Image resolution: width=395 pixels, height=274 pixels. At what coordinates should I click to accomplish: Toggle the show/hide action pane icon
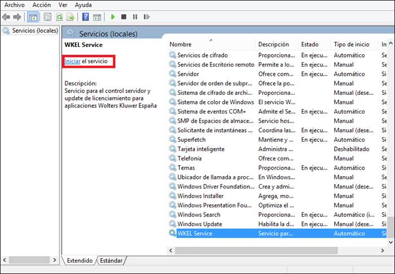[97, 17]
